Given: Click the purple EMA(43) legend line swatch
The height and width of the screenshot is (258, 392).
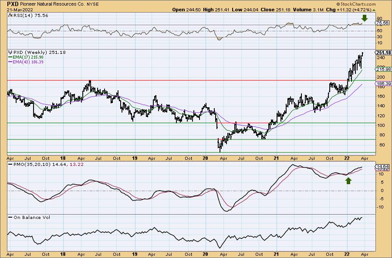Looking at the screenshot, I should click(10, 62).
